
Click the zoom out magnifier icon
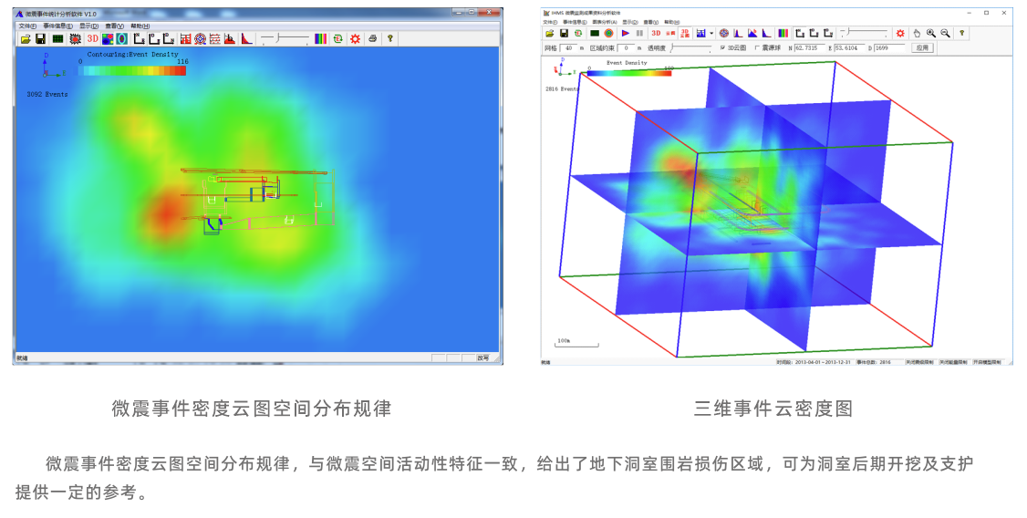945,33
